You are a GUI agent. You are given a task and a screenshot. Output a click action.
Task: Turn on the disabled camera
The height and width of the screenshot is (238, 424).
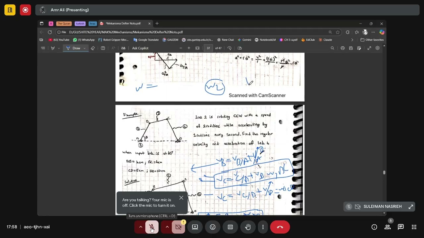point(178,227)
